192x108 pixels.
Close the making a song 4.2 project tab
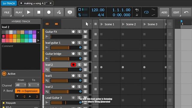[x=51, y=3]
